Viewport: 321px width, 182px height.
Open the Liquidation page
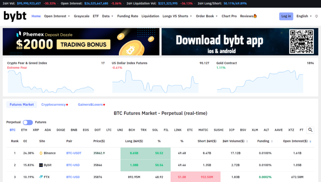[150, 16]
